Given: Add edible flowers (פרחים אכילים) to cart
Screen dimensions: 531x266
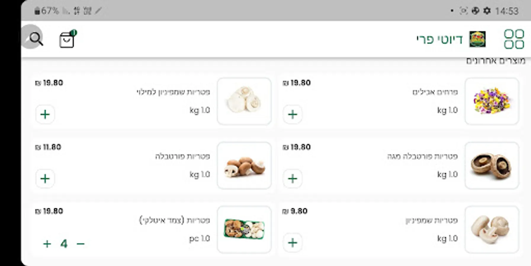Looking at the screenshot, I should coord(293,114).
